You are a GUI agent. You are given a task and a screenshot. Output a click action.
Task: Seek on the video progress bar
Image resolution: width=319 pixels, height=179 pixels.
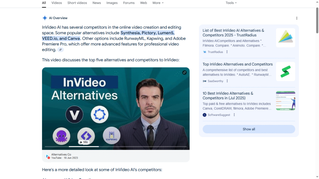point(125,146)
